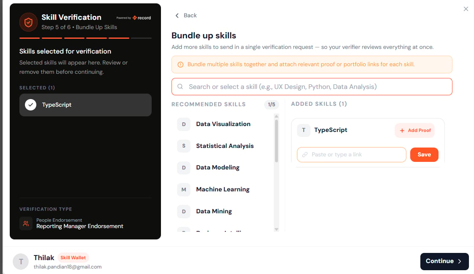Image resolution: width=474 pixels, height=274 pixels.
Task: Click the search magnifier icon
Action: coord(180,86)
